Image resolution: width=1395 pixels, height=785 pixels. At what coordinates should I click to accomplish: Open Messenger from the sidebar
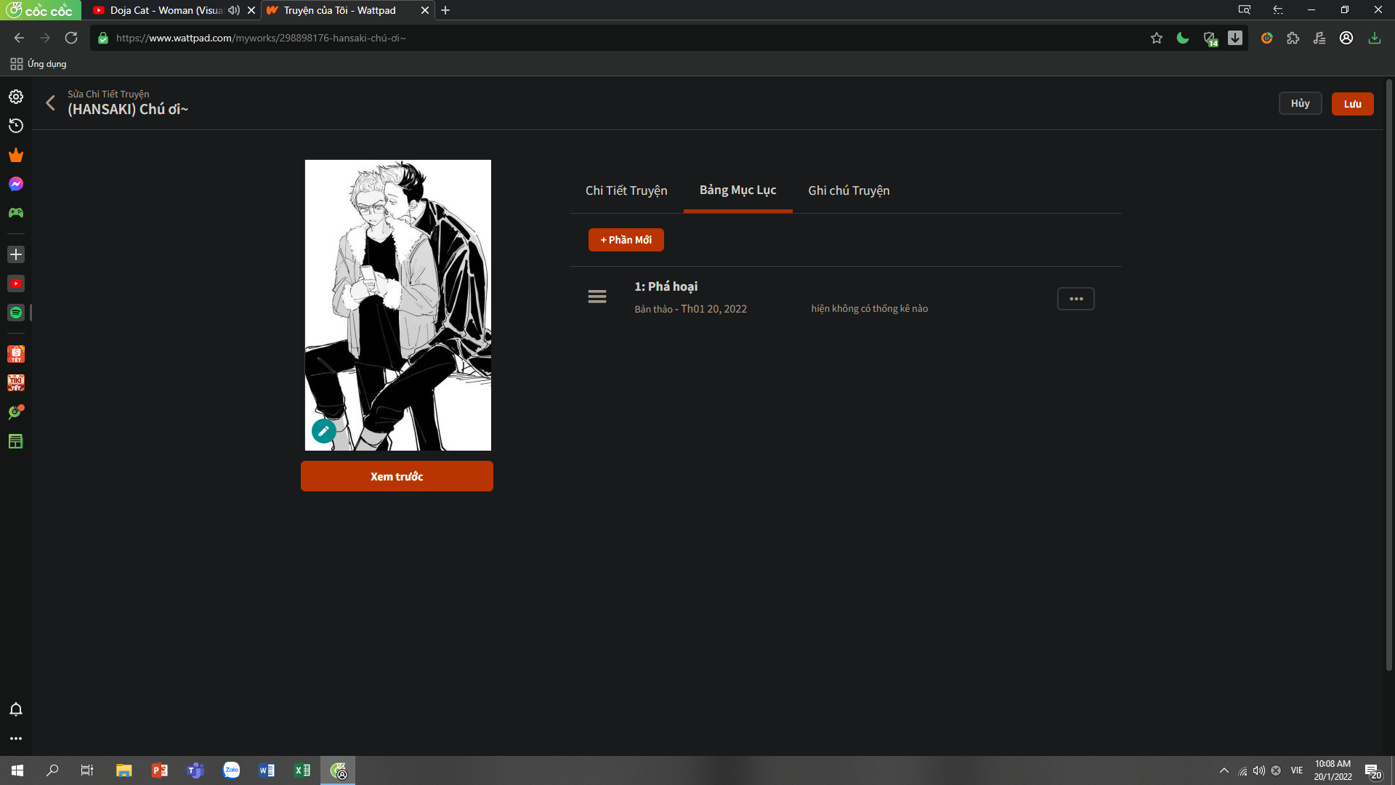pyautogui.click(x=16, y=184)
